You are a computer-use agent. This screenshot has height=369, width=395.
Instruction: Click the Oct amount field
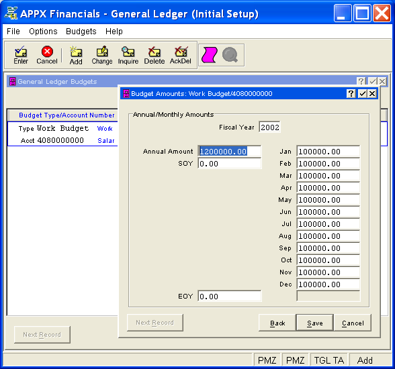pyautogui.click(x=328, y=260)
